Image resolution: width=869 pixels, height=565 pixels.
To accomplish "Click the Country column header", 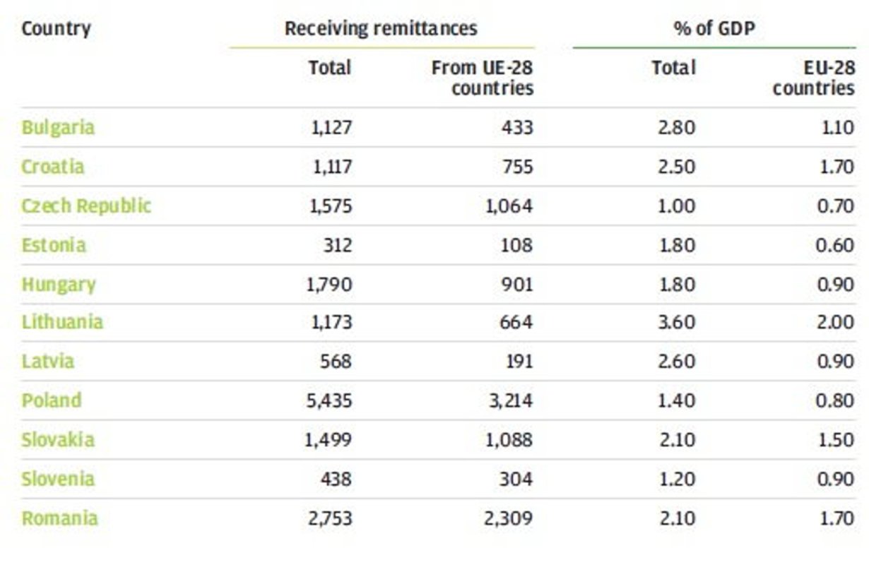I will [56, 29].
